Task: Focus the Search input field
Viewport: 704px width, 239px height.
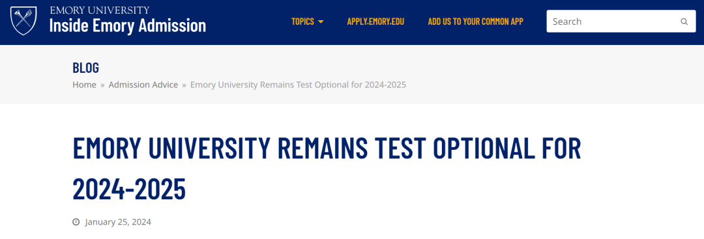Action: [621, 21]
